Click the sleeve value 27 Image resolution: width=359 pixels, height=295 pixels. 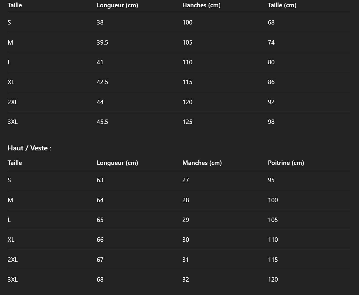click(185, 180)
